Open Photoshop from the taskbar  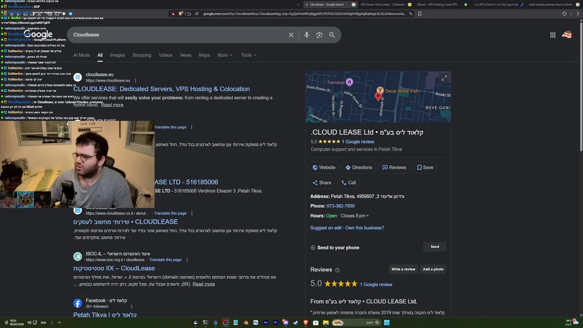pyautogui.click(x=256, y=323)
